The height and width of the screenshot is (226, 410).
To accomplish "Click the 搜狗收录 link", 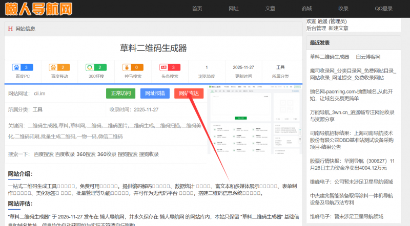I will (x=149, y=154).
